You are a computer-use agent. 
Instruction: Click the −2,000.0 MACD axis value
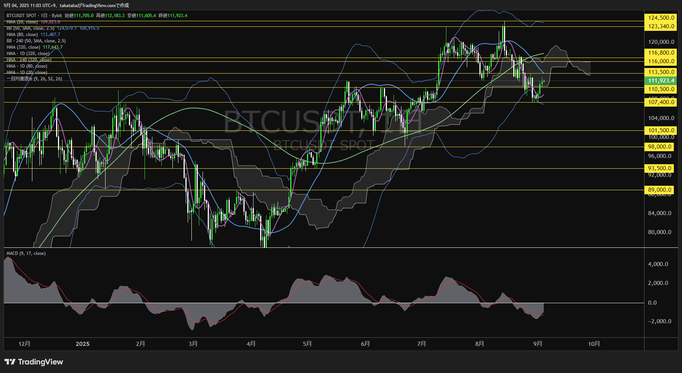click(660, 321)
